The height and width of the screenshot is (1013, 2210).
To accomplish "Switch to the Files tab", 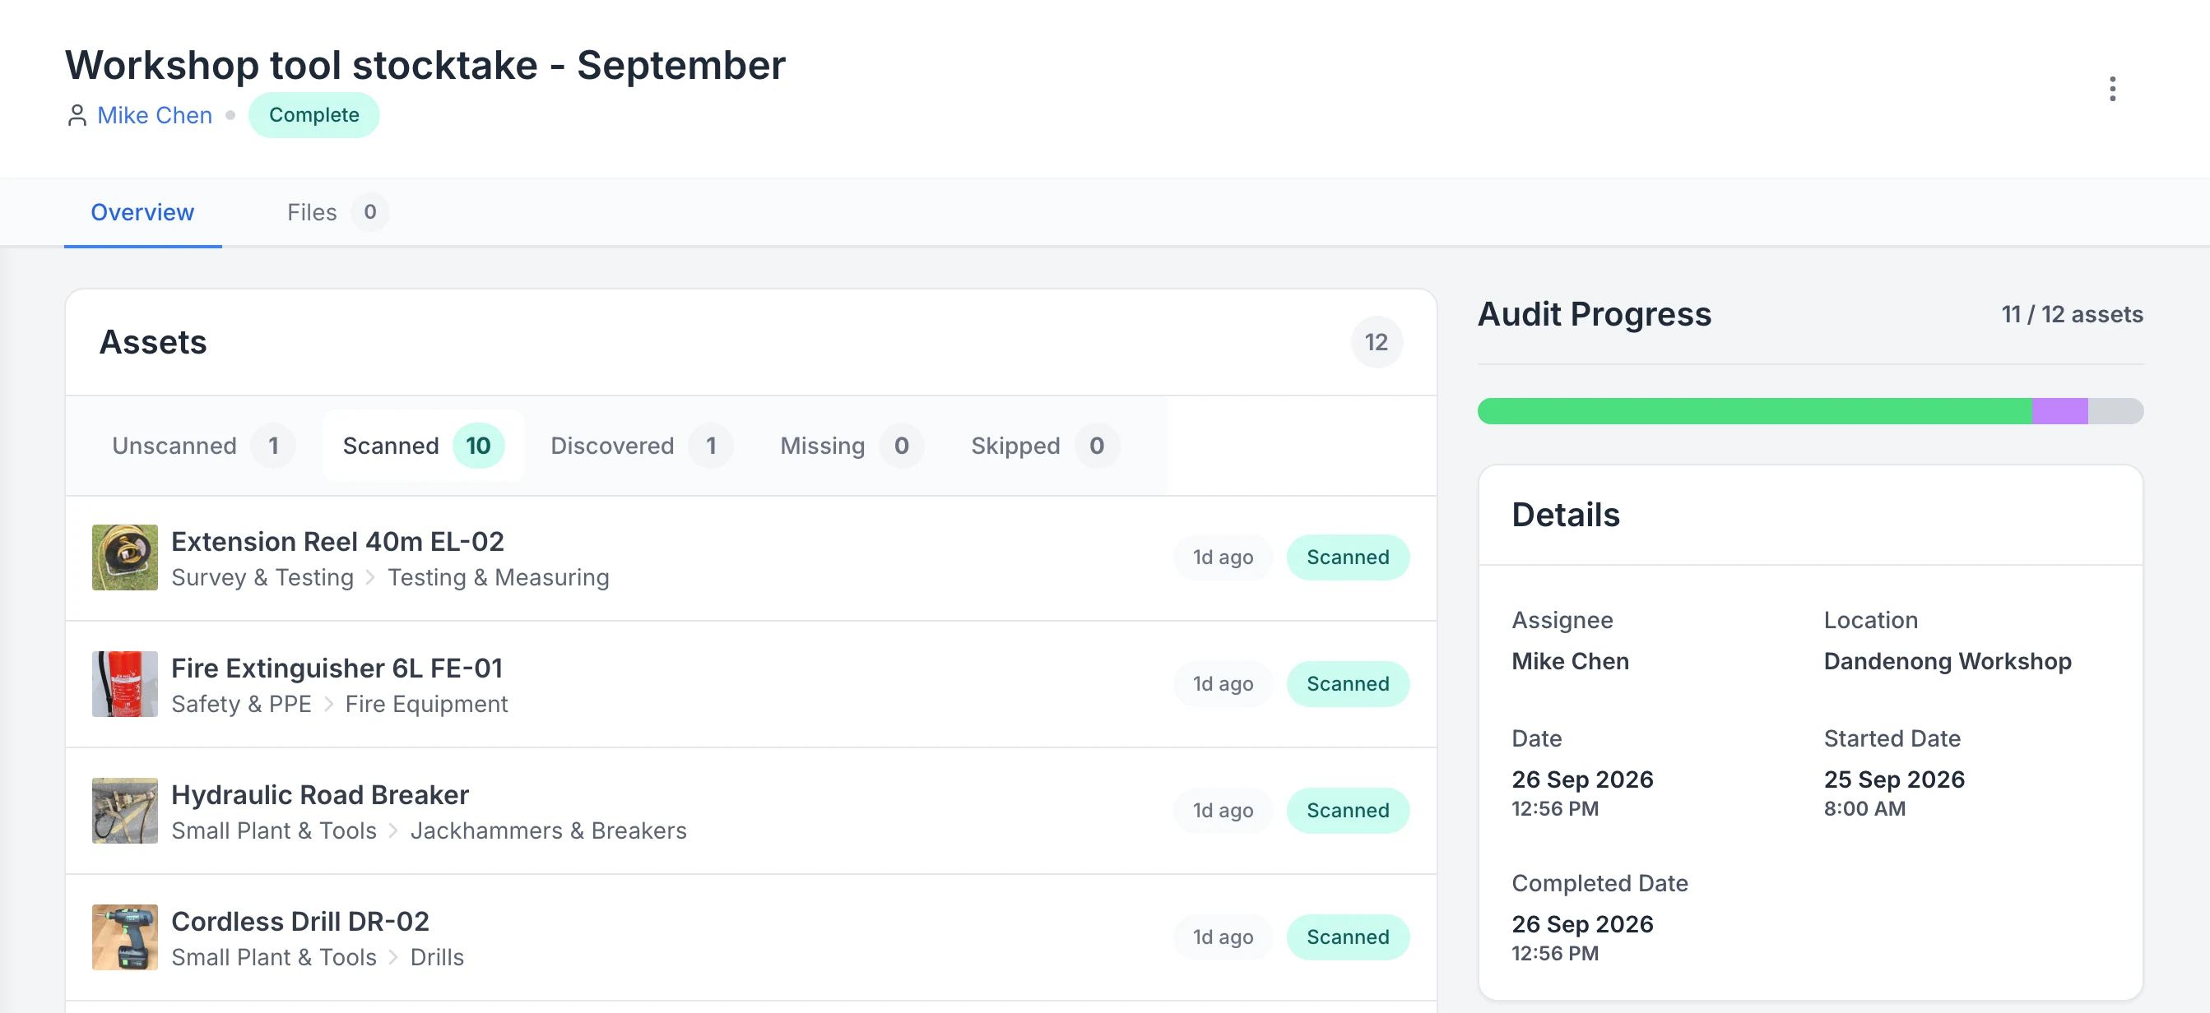I will coord(337,211).
